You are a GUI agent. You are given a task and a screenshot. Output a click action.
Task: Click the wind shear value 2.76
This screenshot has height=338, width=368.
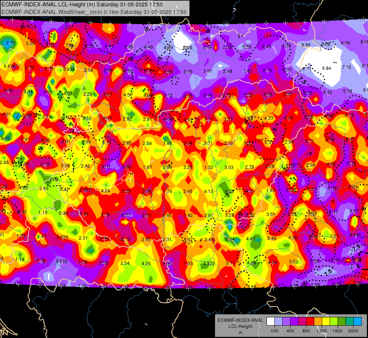pyautogui.click(x=250, y=167)
